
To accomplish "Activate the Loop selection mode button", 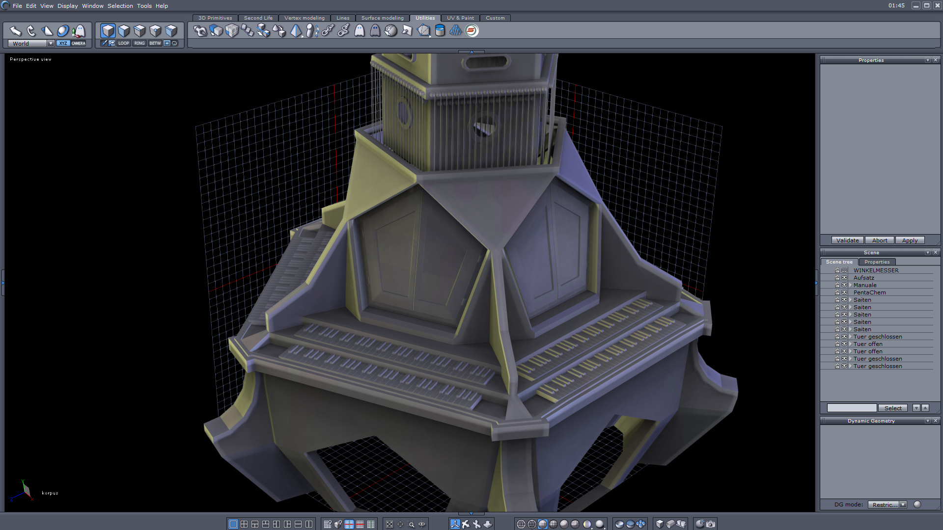I will [123, 43].
